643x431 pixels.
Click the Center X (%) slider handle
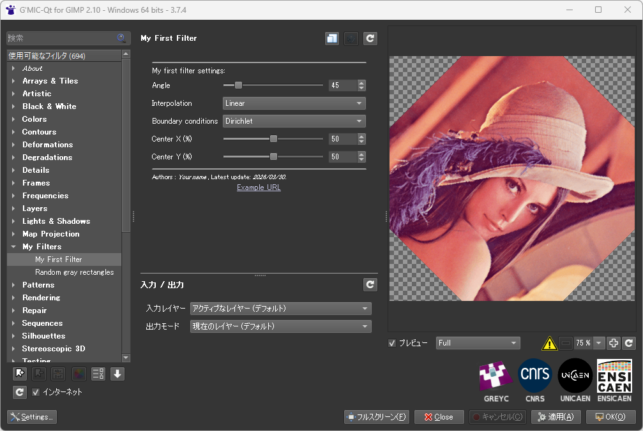273,139
